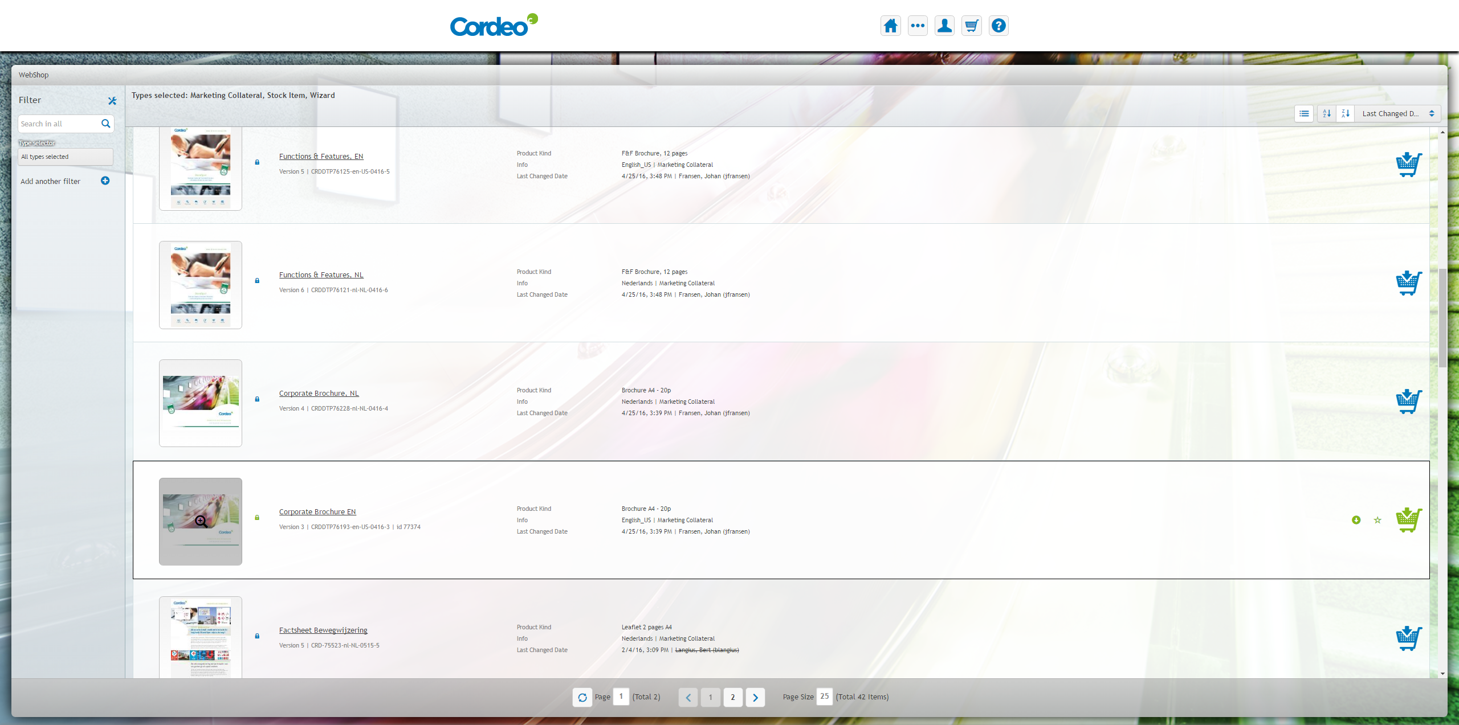The image size is (1459, 725).
Task: Open the All types selected dropdown
Action: [x=66, y=157]
